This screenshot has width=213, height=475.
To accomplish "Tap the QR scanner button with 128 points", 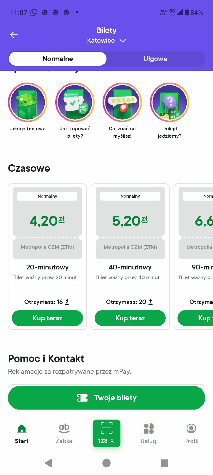I will tap(106, 433).
